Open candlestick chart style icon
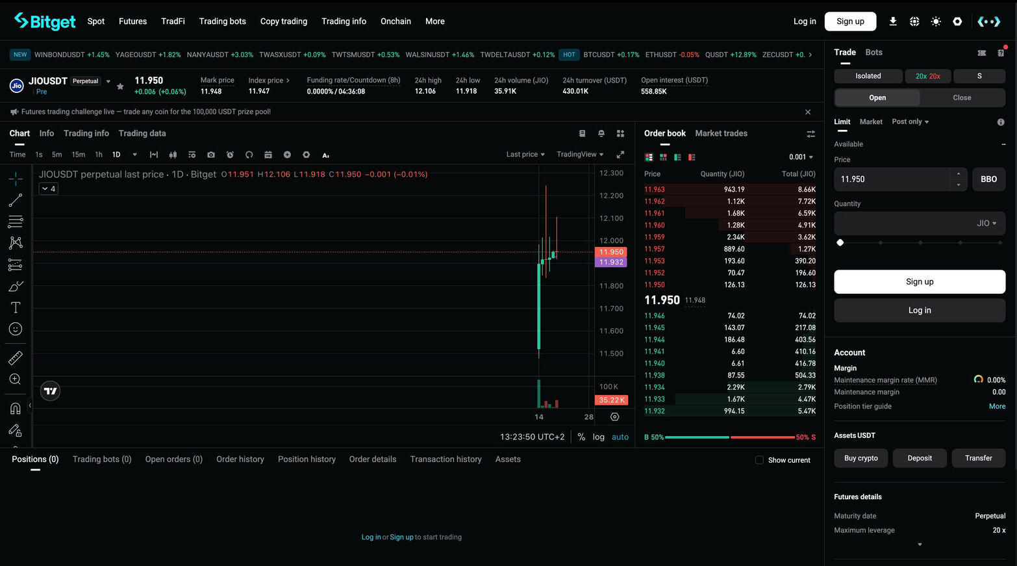 click(x=173, y=155)
